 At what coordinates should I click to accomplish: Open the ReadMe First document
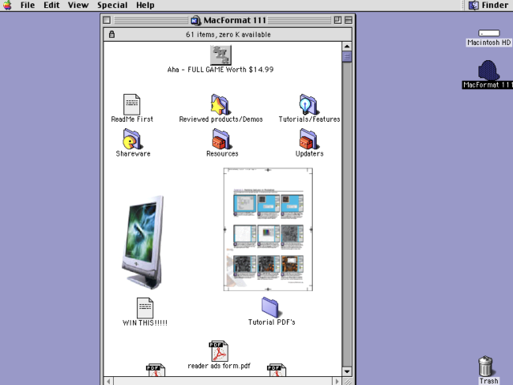(131, 104)
